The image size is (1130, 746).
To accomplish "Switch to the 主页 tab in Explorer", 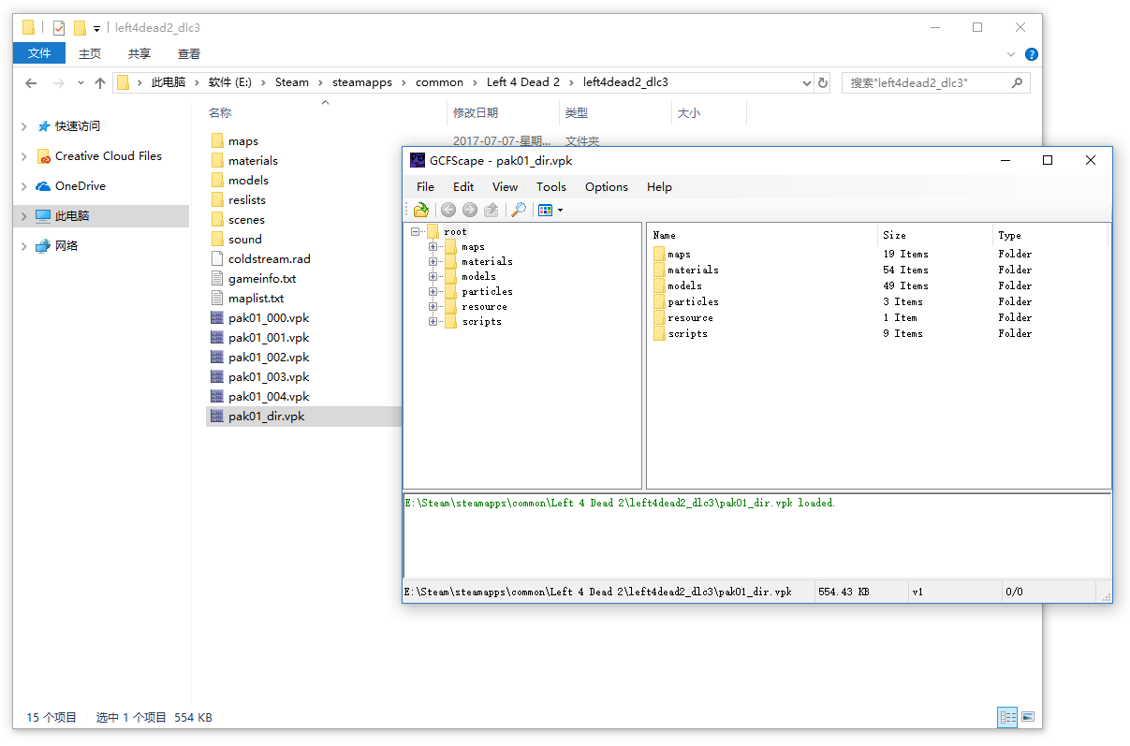I will coord(90,53).
